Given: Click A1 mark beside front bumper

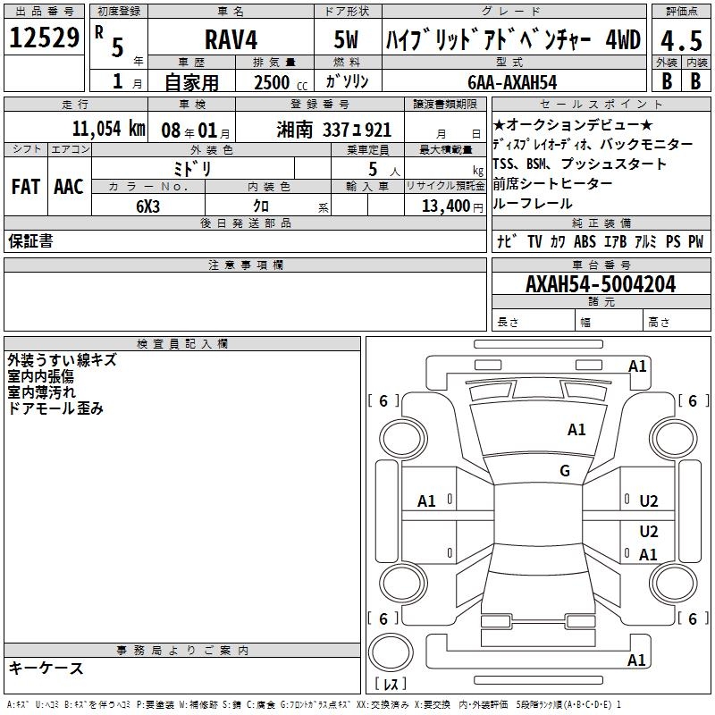Looking at the screenshot, I should 637,366.
